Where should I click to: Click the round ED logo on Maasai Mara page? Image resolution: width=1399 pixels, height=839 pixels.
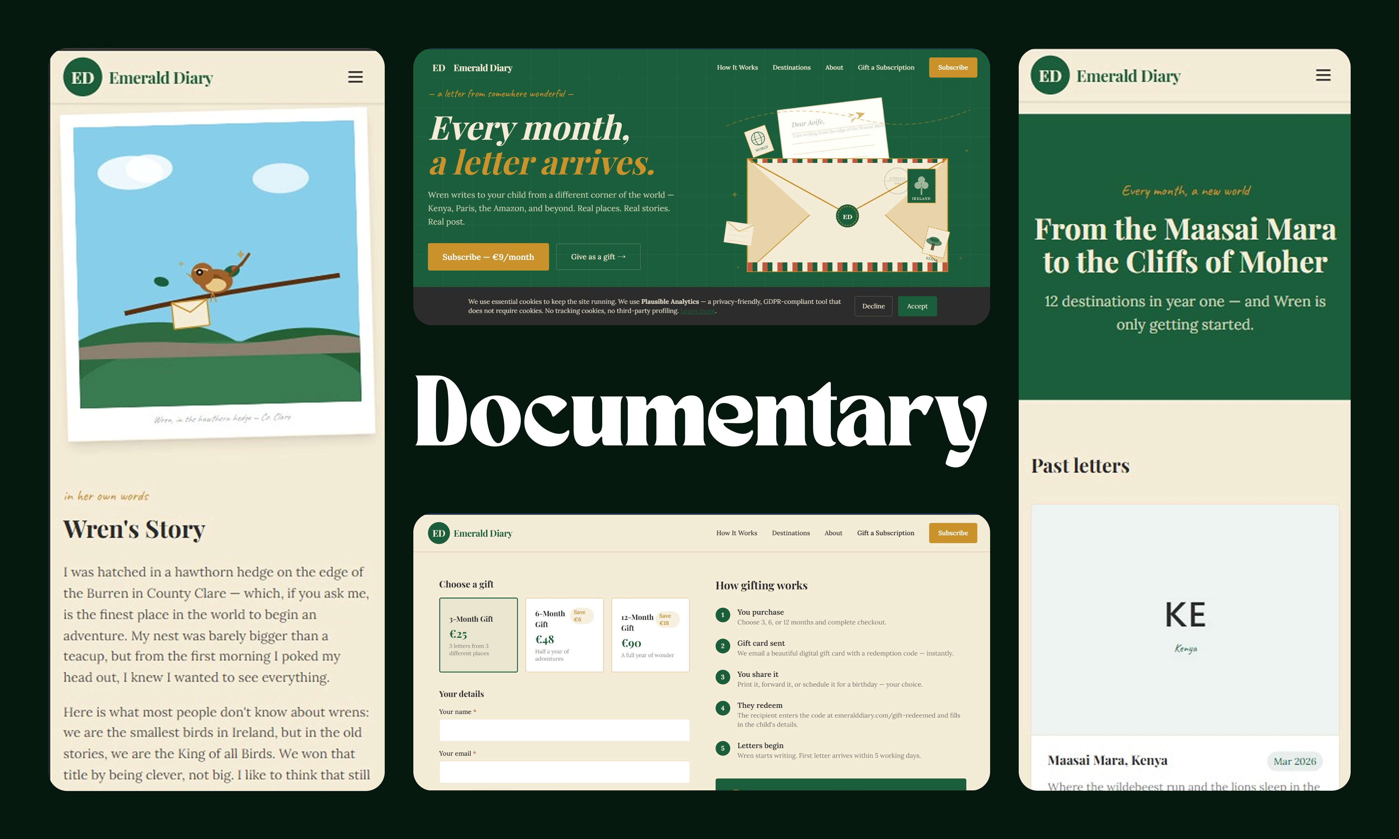point(1050,76)
